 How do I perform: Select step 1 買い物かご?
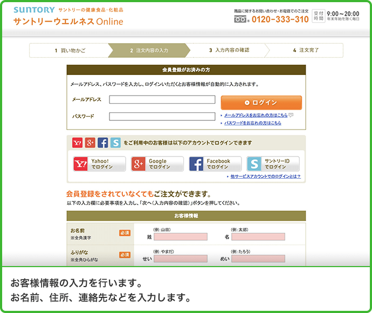pyautogui.click(x=70, y=50)
